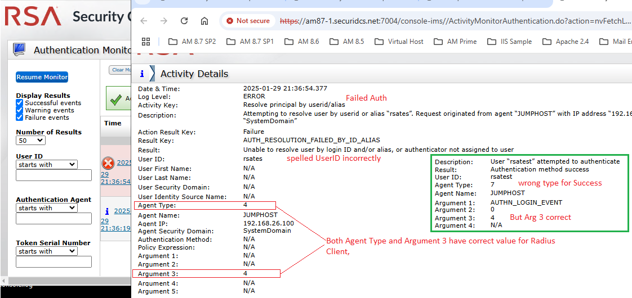The image size is (632, 298).
Task: Click the ERROR log level value
Action: pos(255,97)
